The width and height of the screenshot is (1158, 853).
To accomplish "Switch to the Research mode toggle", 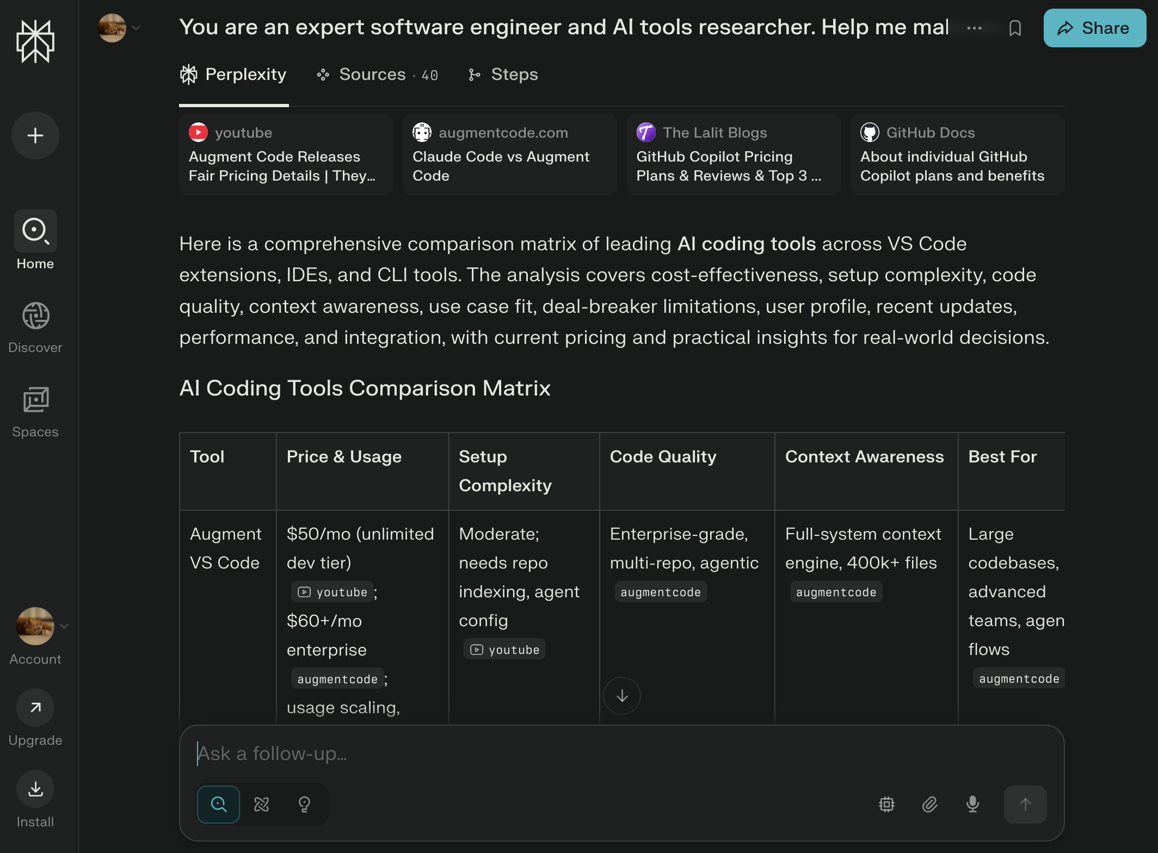I will tap(262, 804).
